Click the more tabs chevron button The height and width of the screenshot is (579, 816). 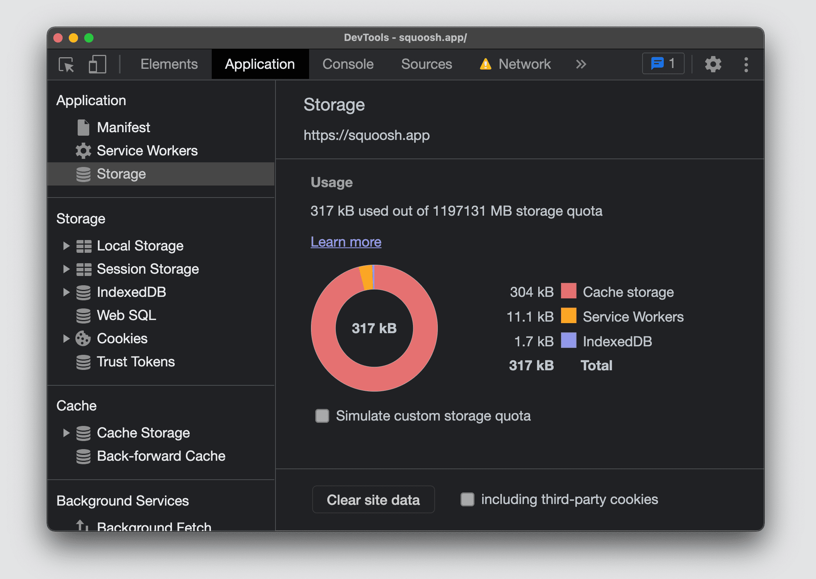tap(581, 64)
